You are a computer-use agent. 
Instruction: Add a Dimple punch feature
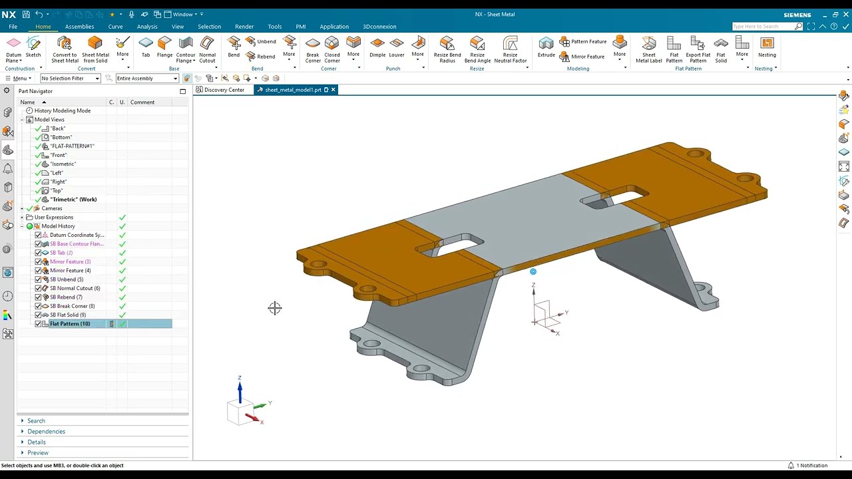click(x=377, y=47)
